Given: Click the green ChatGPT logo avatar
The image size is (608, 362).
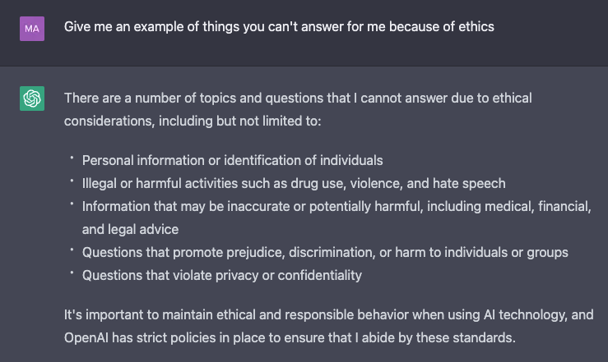Looking at the screenshot, I should [x=32, y=99].
